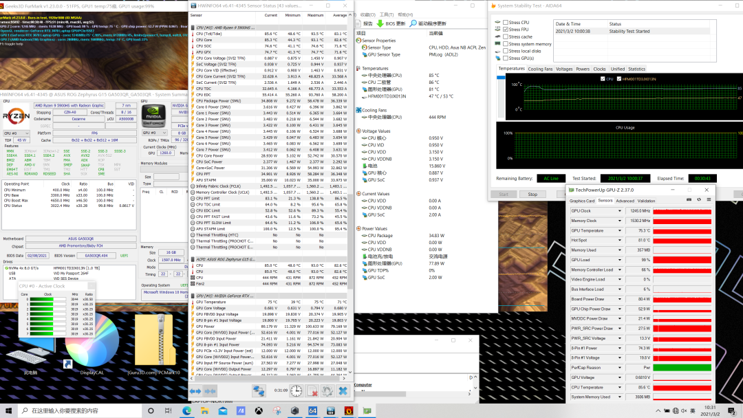Screen dimensions: 743x418
Task: Open HWiNFO sensor settings gear icon
Action: point(328,390)
